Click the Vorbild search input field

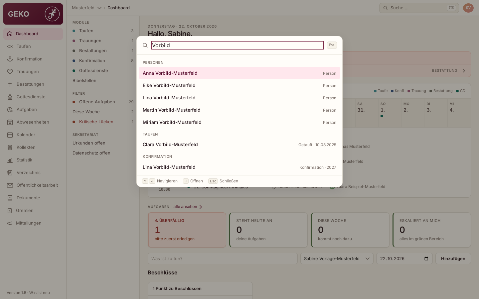pos(238,45)
